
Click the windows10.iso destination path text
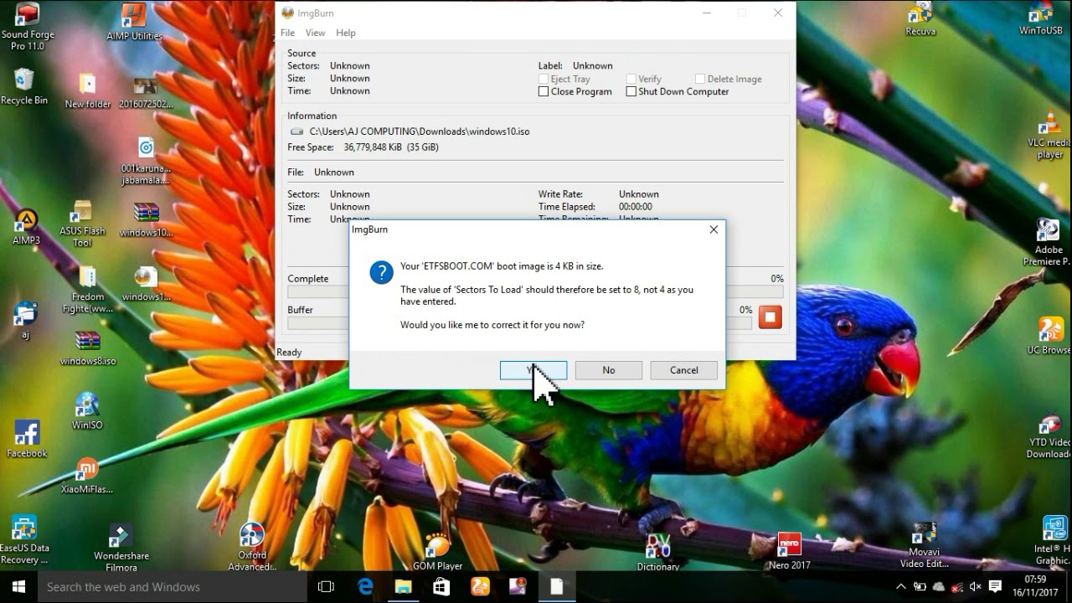[x=420, y=131]
